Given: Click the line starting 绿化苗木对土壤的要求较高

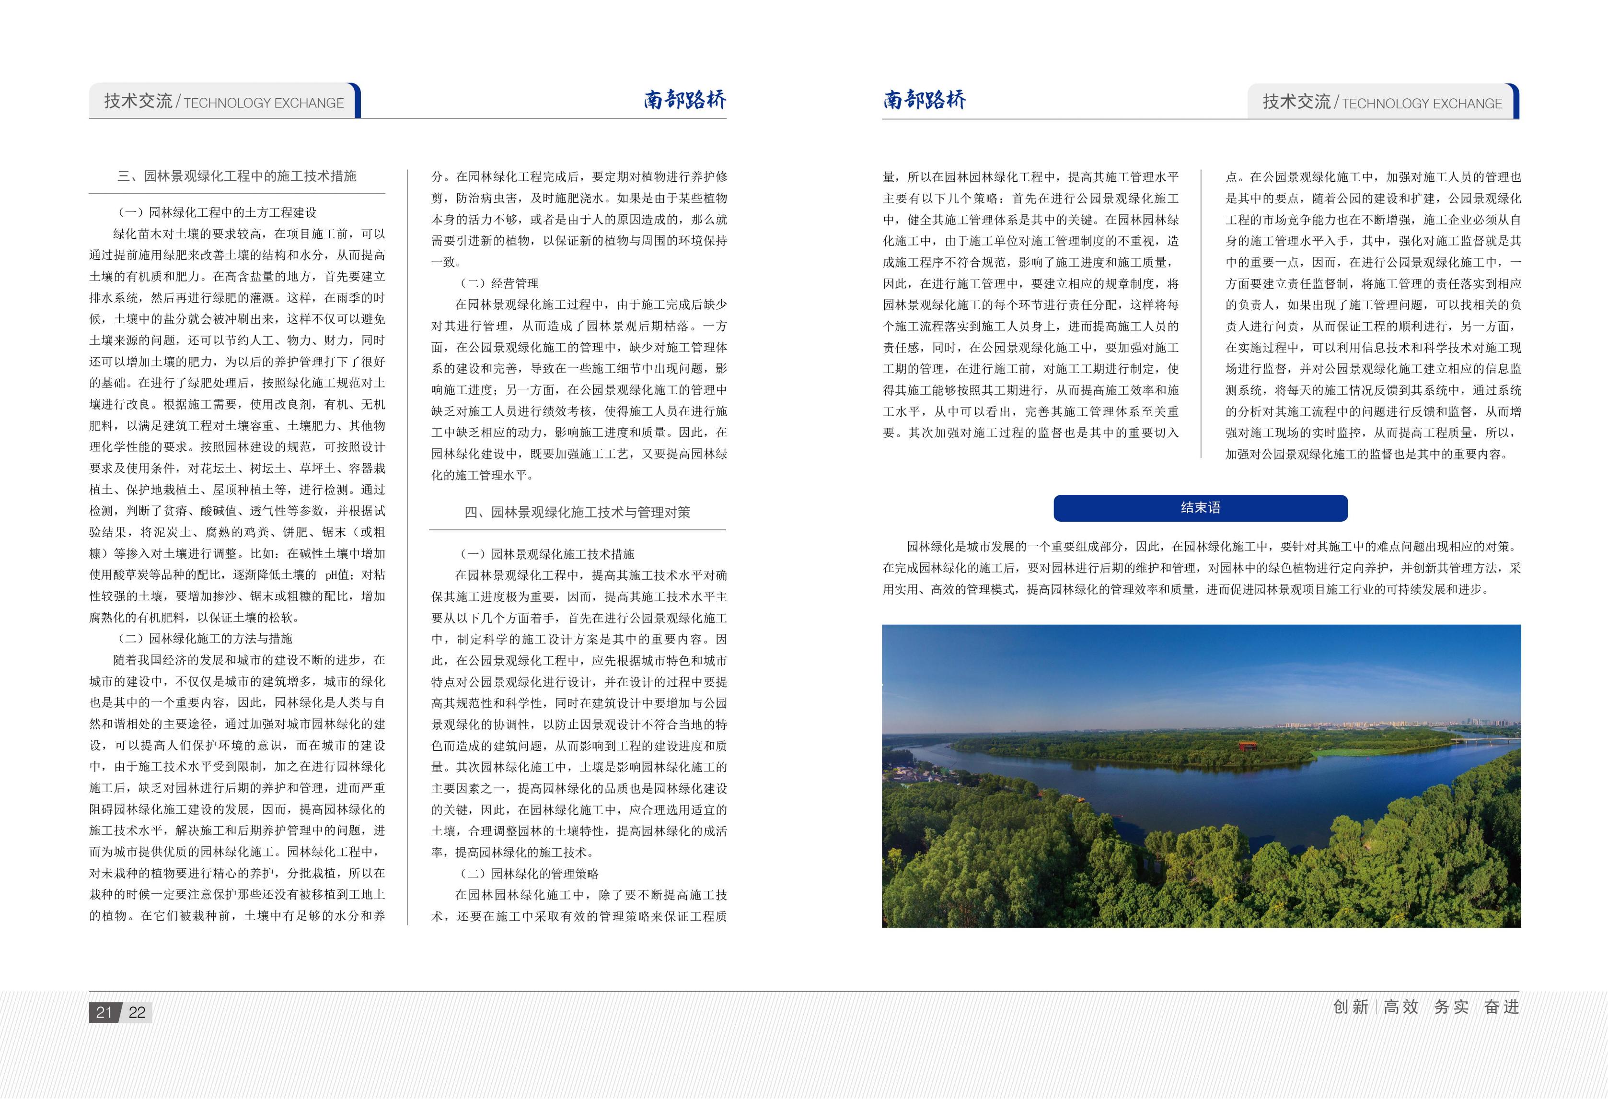Looking at the screenshot, I should [249, 234].
